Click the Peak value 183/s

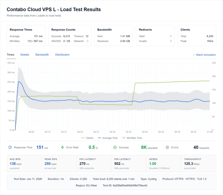(x=210, y=41)
